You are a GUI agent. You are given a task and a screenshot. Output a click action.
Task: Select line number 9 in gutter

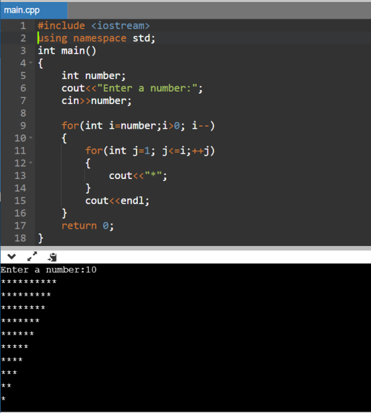(x=23, y=126)
